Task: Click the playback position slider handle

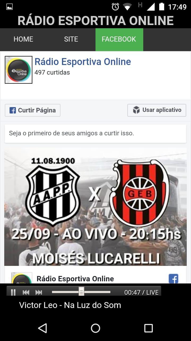Action: (x=81, y=292)
